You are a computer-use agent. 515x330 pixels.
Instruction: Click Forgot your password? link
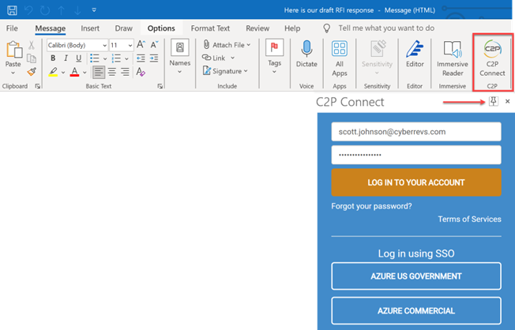click(x=371, y=206)
